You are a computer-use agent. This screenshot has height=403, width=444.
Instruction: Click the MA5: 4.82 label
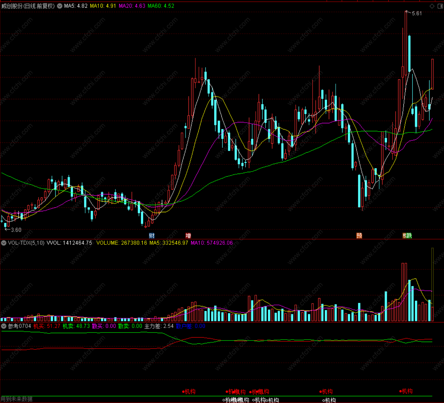coord(76,6)
